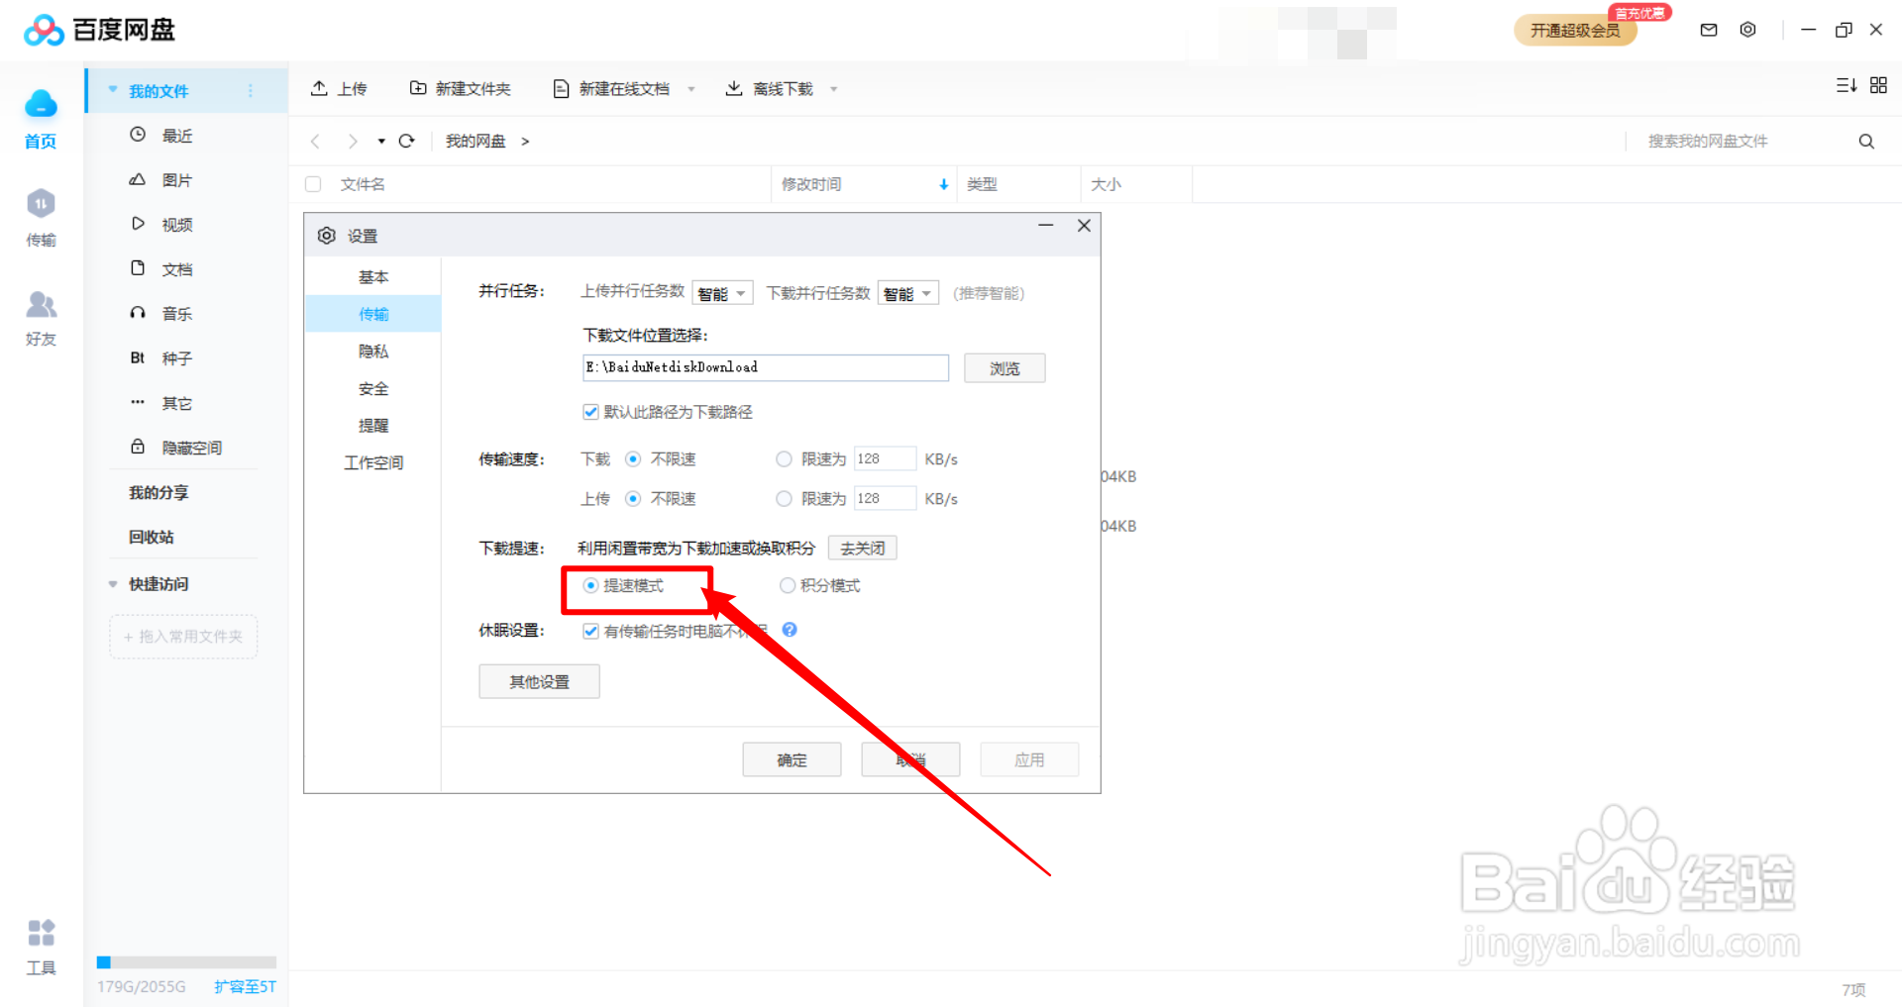
Task: Expand the 离线下载 dropdown arrow
Action: pyautogui.click(x=835, y=88)
